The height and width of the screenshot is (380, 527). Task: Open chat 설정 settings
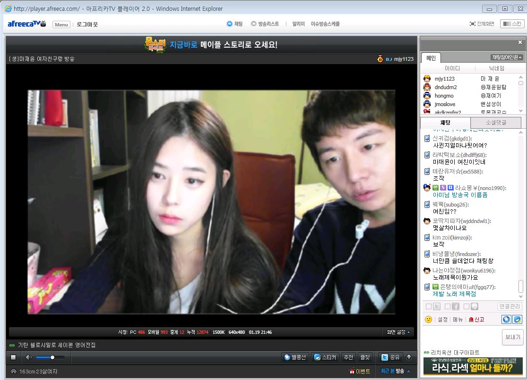(442, 320)
